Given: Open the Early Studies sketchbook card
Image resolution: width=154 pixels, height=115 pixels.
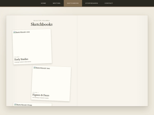Looking at the screenshot, I should click(x=32, y=47).
